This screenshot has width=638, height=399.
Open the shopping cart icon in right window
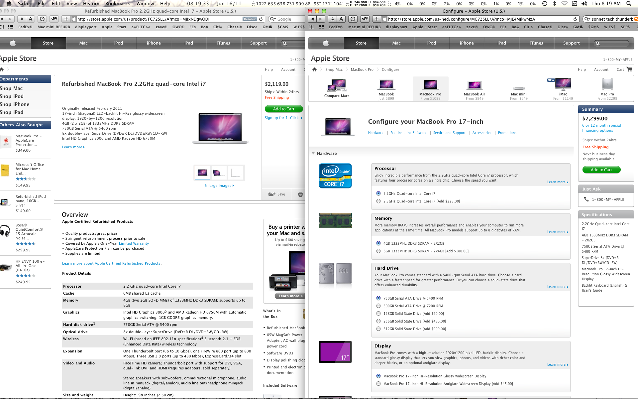pyautogui.click(x=629, y=69)
